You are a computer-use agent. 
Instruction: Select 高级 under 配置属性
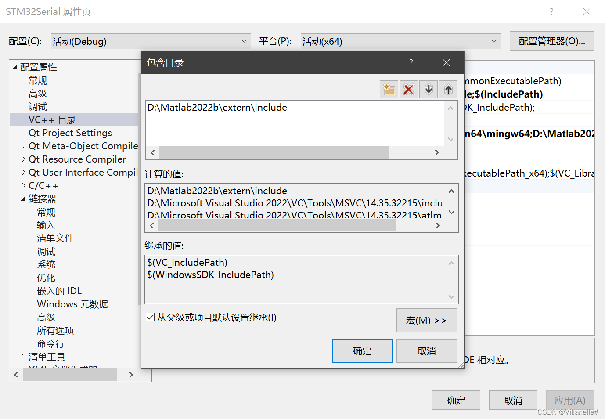pyautogui.click(x=38, y=94)
